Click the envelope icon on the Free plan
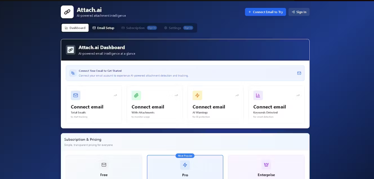Screen dimensions: 374x179 [104, 165]
